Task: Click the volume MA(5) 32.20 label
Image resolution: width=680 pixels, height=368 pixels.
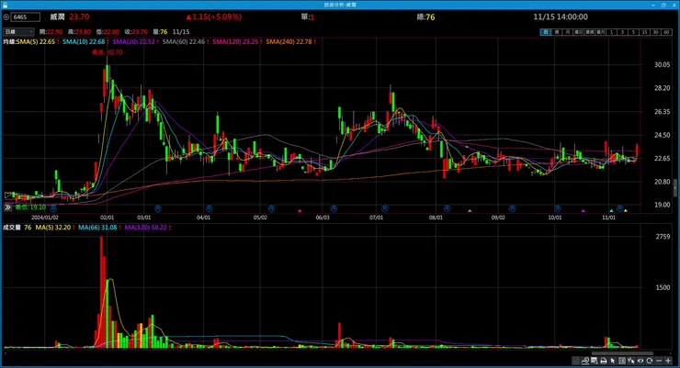Action: [53, 228]
